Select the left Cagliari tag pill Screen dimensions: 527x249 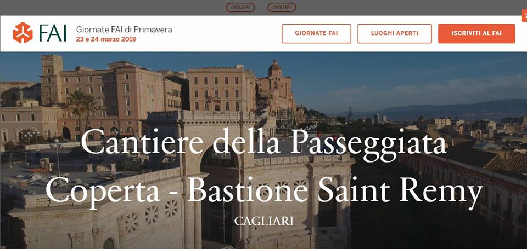click(x=240, y=7)
